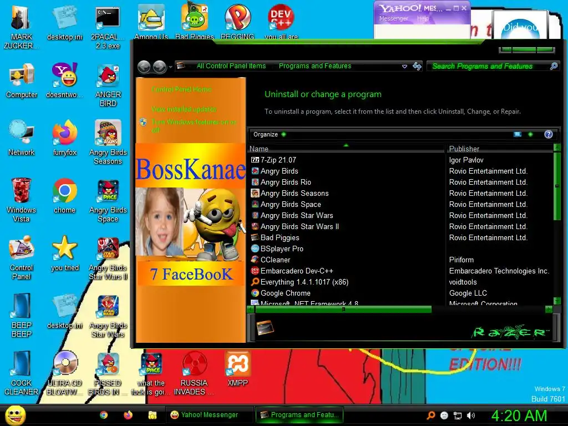
Task: Open the ULTRA CD BLOATW... disc icon
Action: (x=64, y=373)
